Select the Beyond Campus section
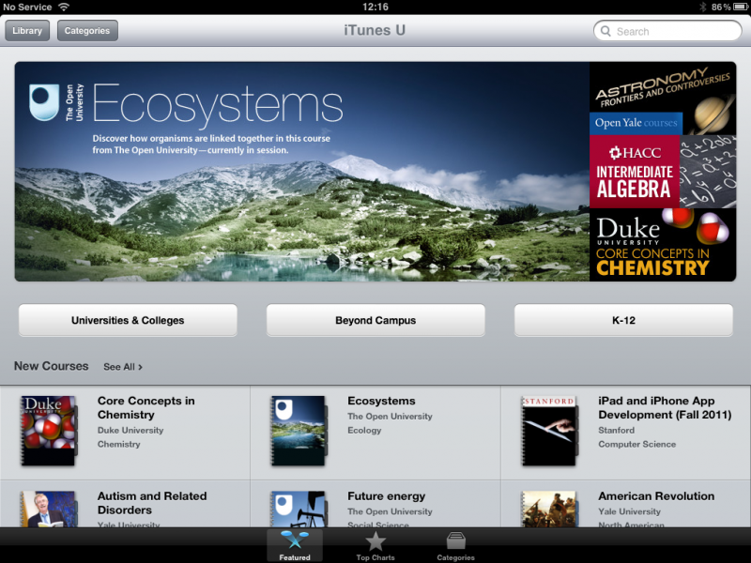751x563 pixels. [375, 320]
